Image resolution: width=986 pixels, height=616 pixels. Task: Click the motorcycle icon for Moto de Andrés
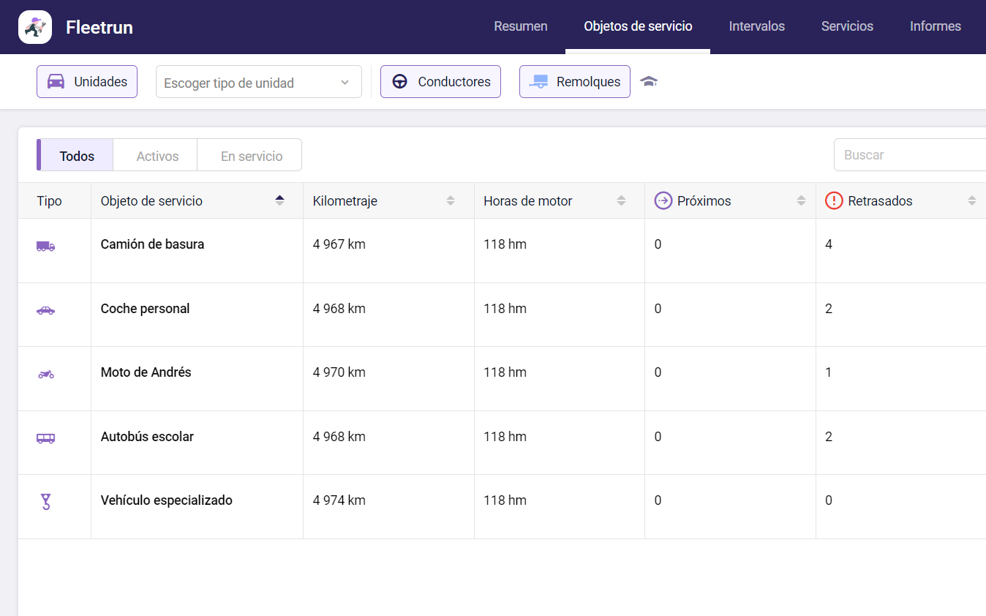45,375
